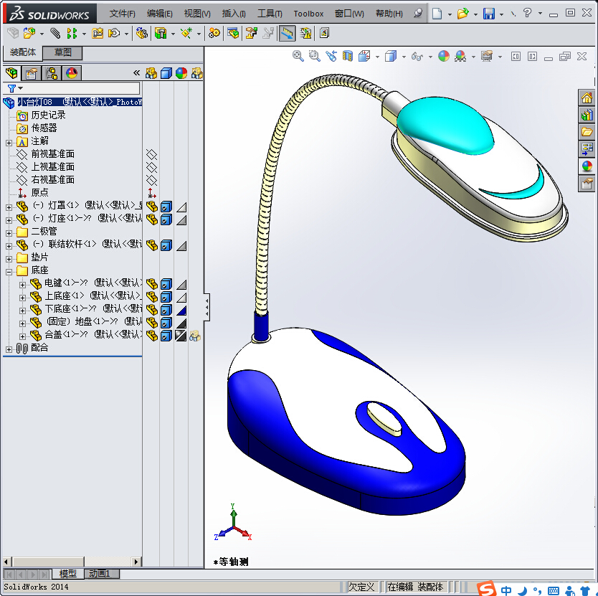This screenshot has height=596, width=598.
Task: Click the Exploded View icon
Action: pos(252,33)
